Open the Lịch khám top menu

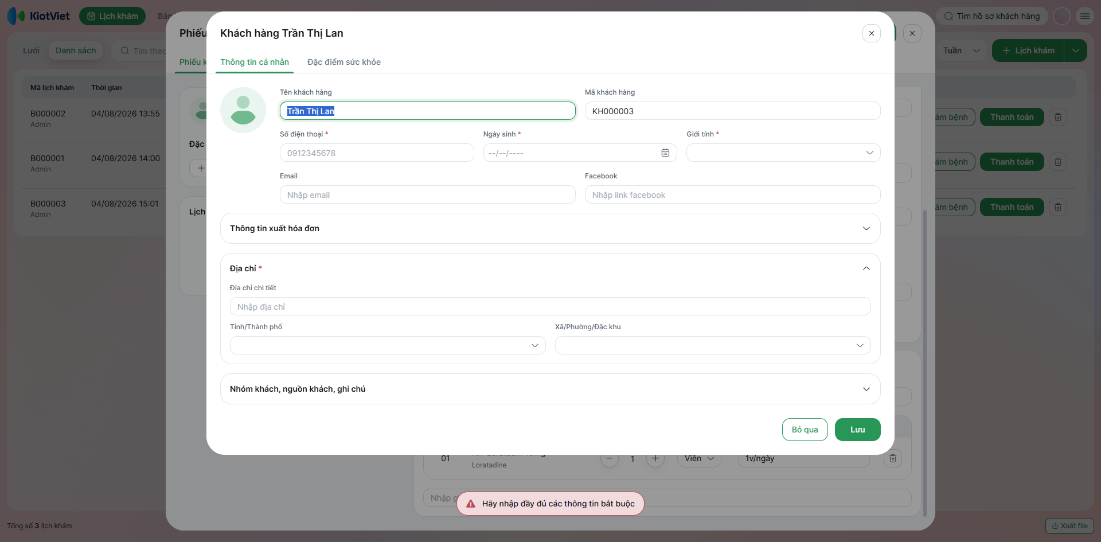click(112, 16)
